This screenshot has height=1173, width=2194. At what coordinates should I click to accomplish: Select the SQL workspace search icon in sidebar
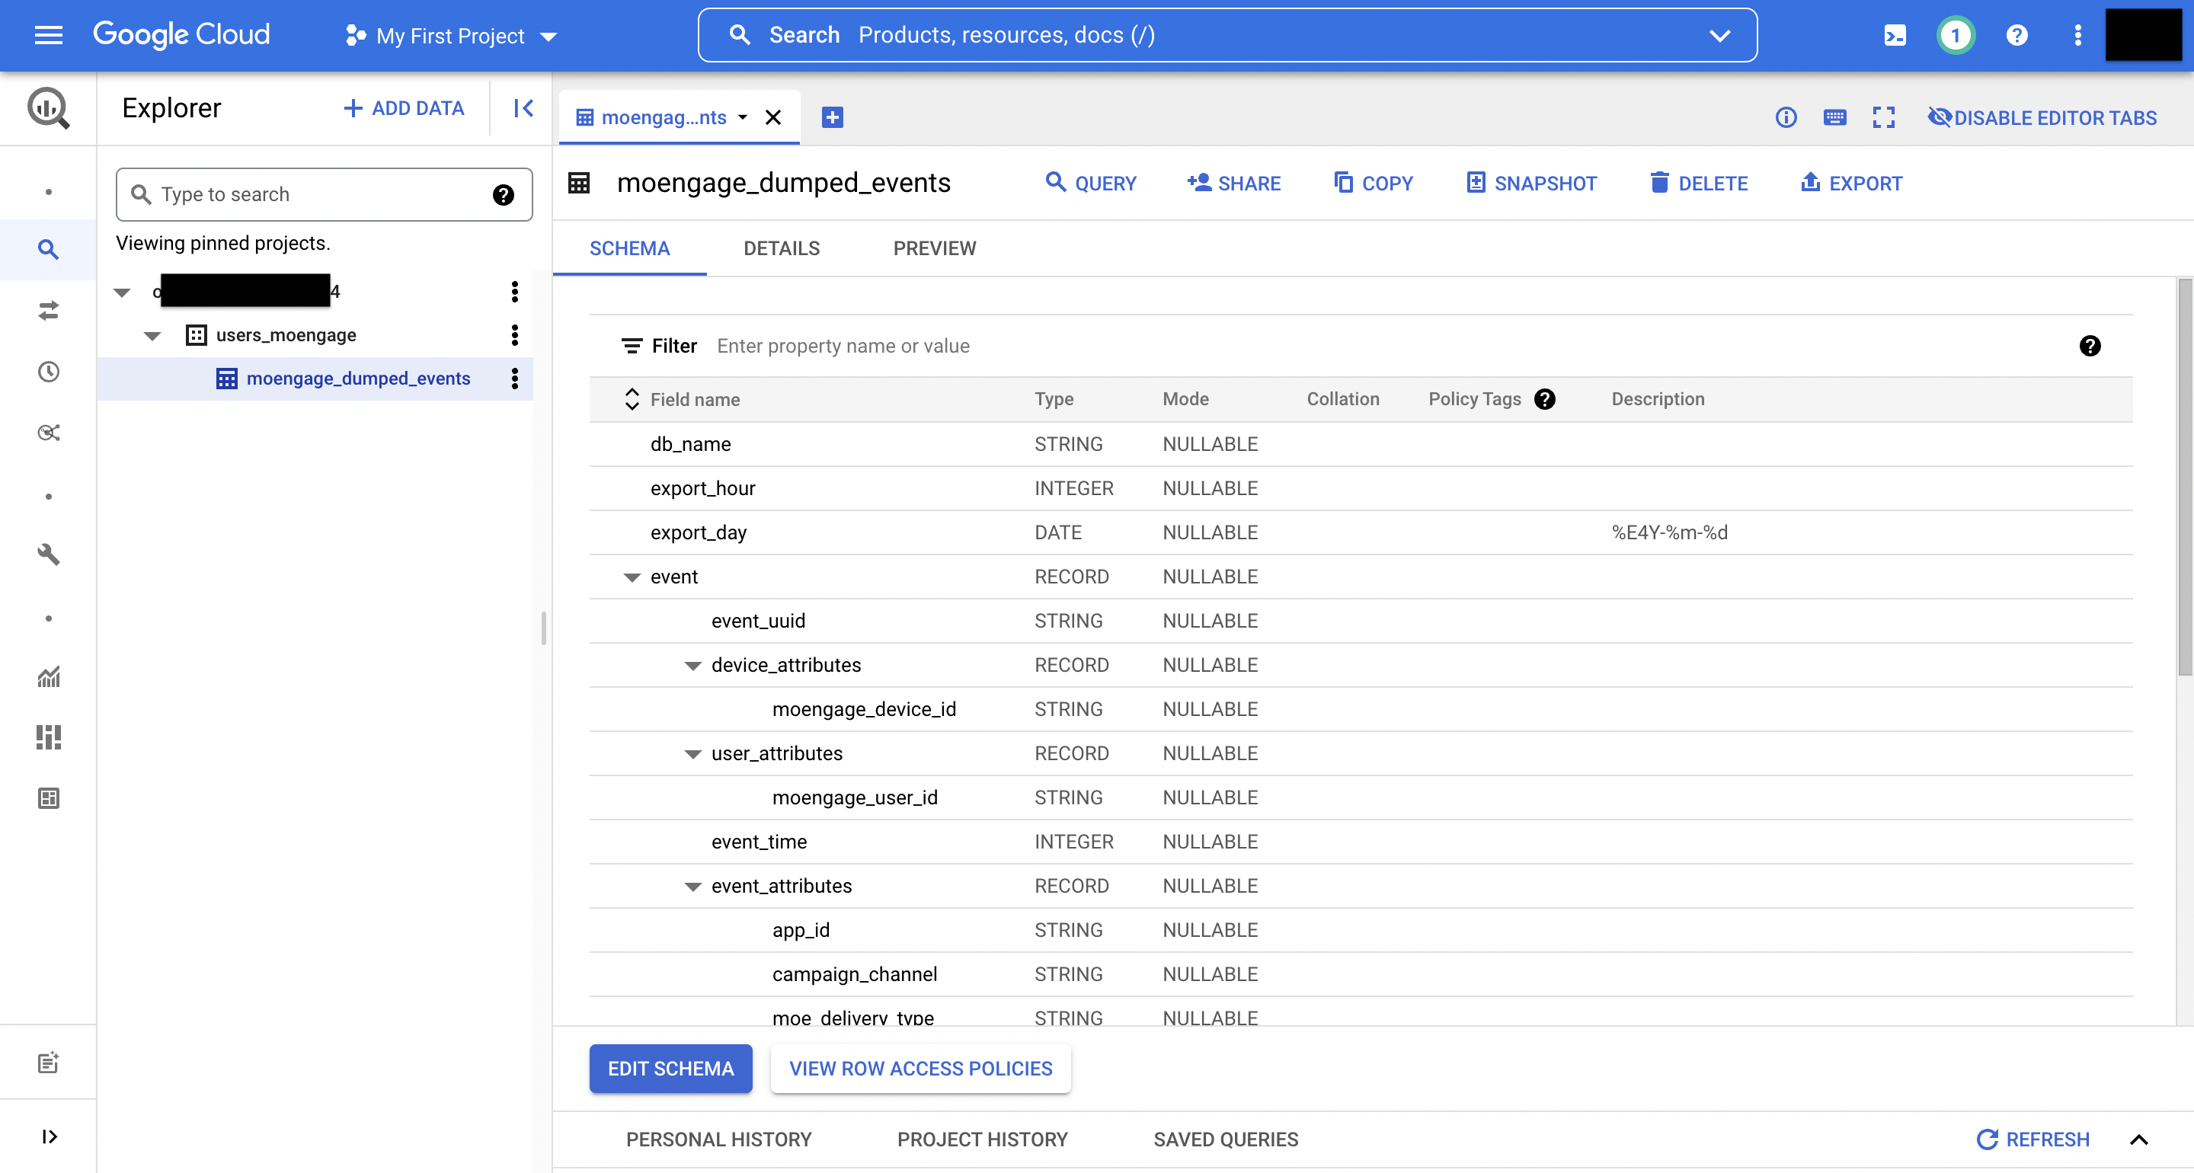[x=49, y=250]
